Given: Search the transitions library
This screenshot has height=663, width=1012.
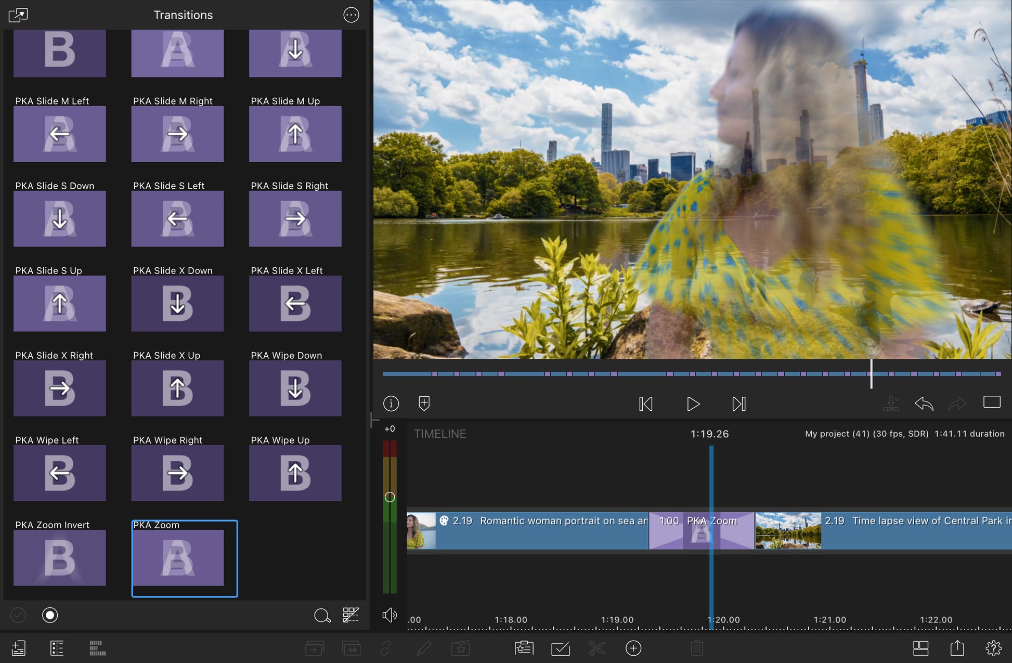Looking at the screenshot, I should coord(322,616).
